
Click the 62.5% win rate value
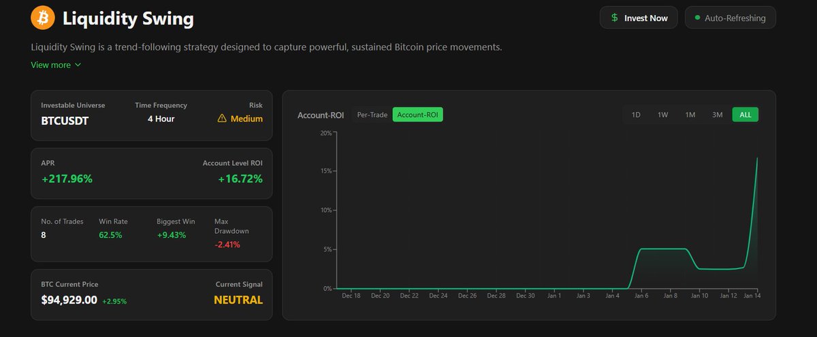(110, 235)
